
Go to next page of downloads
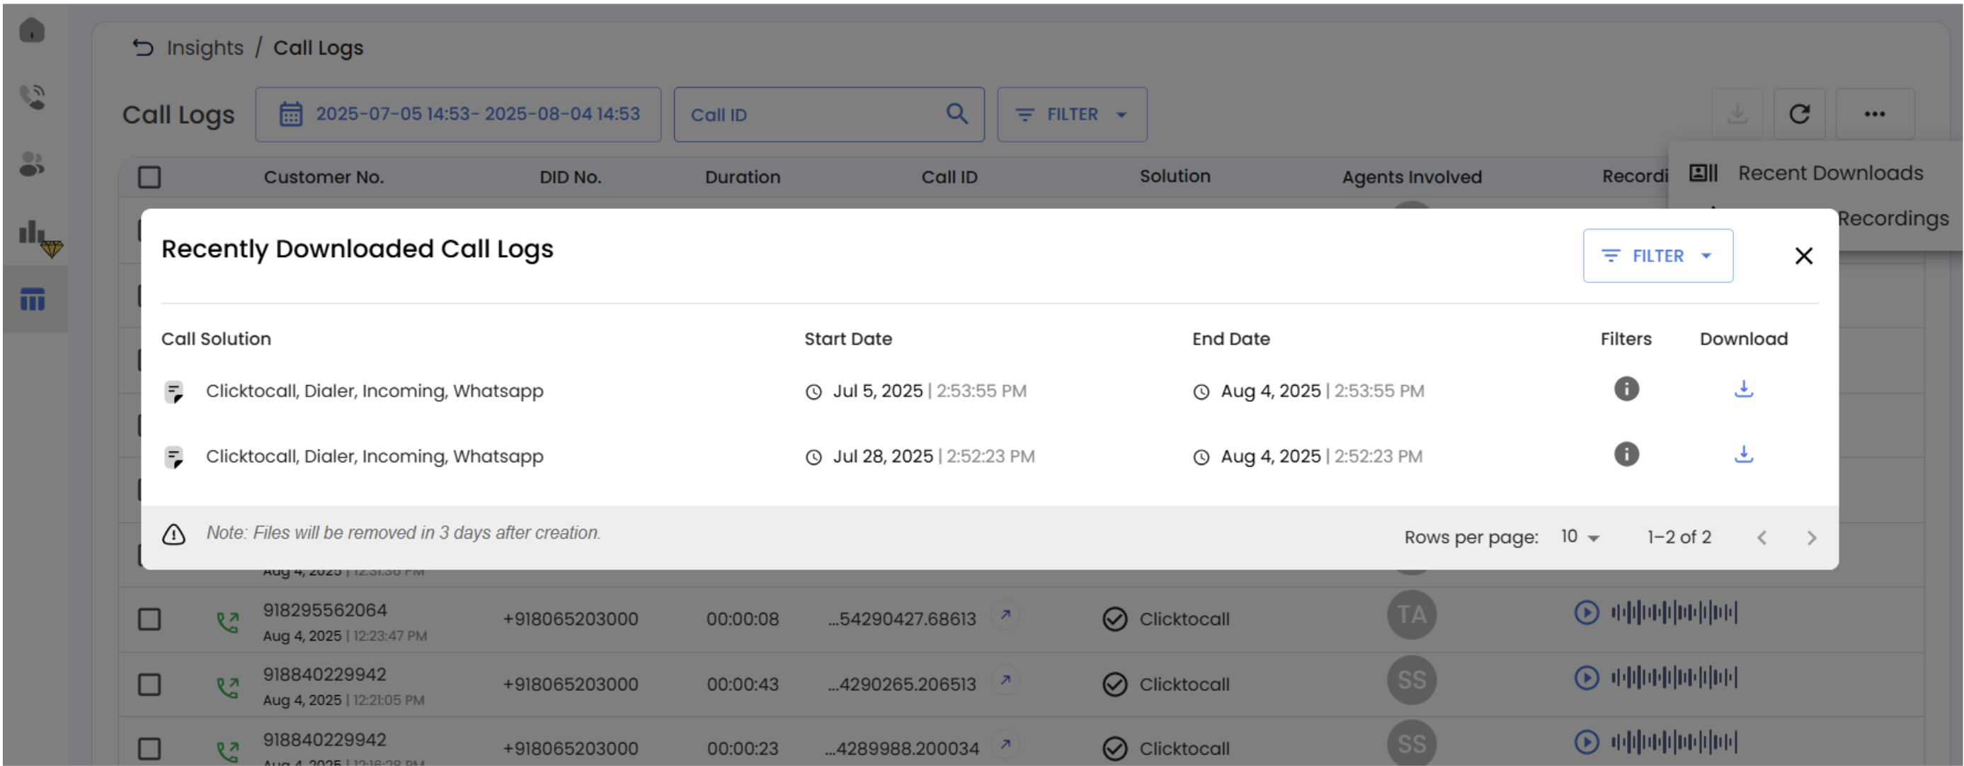[x=1812, y=538]
